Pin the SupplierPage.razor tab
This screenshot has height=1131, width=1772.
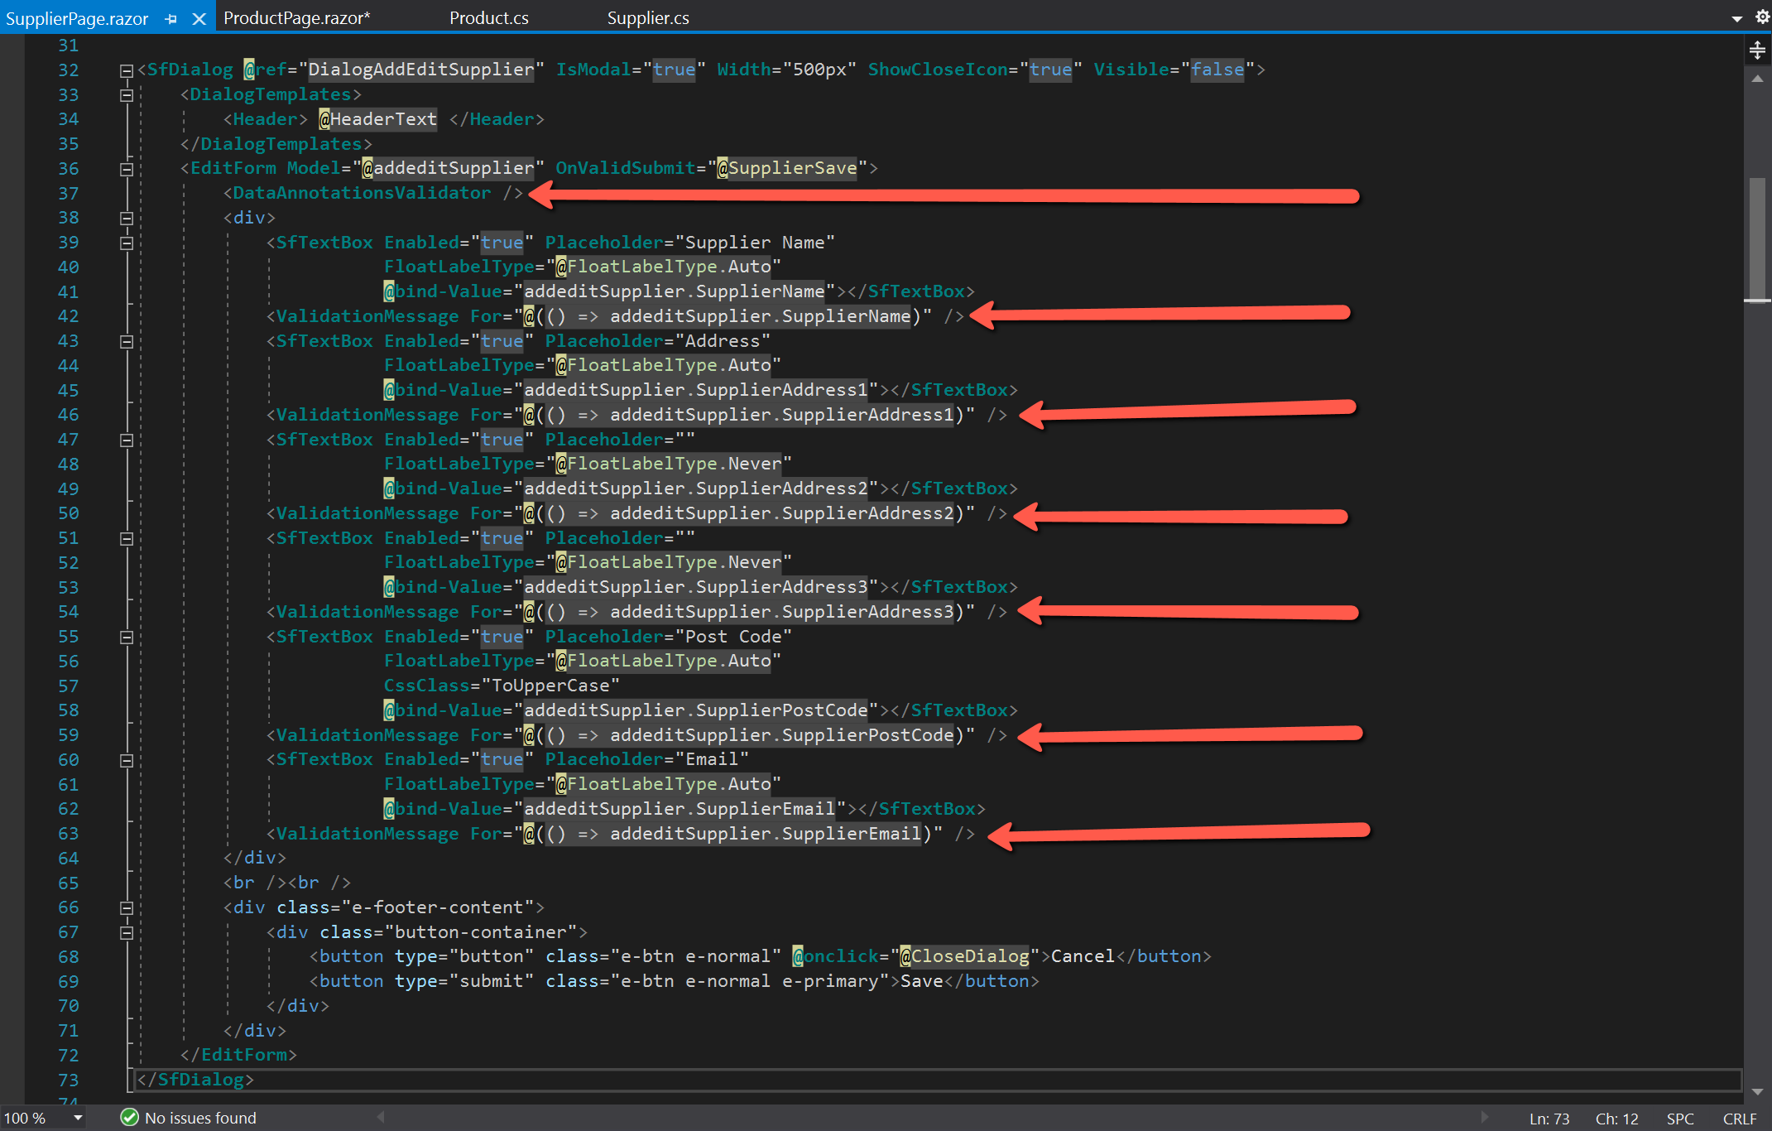click(x=170, y=17)
